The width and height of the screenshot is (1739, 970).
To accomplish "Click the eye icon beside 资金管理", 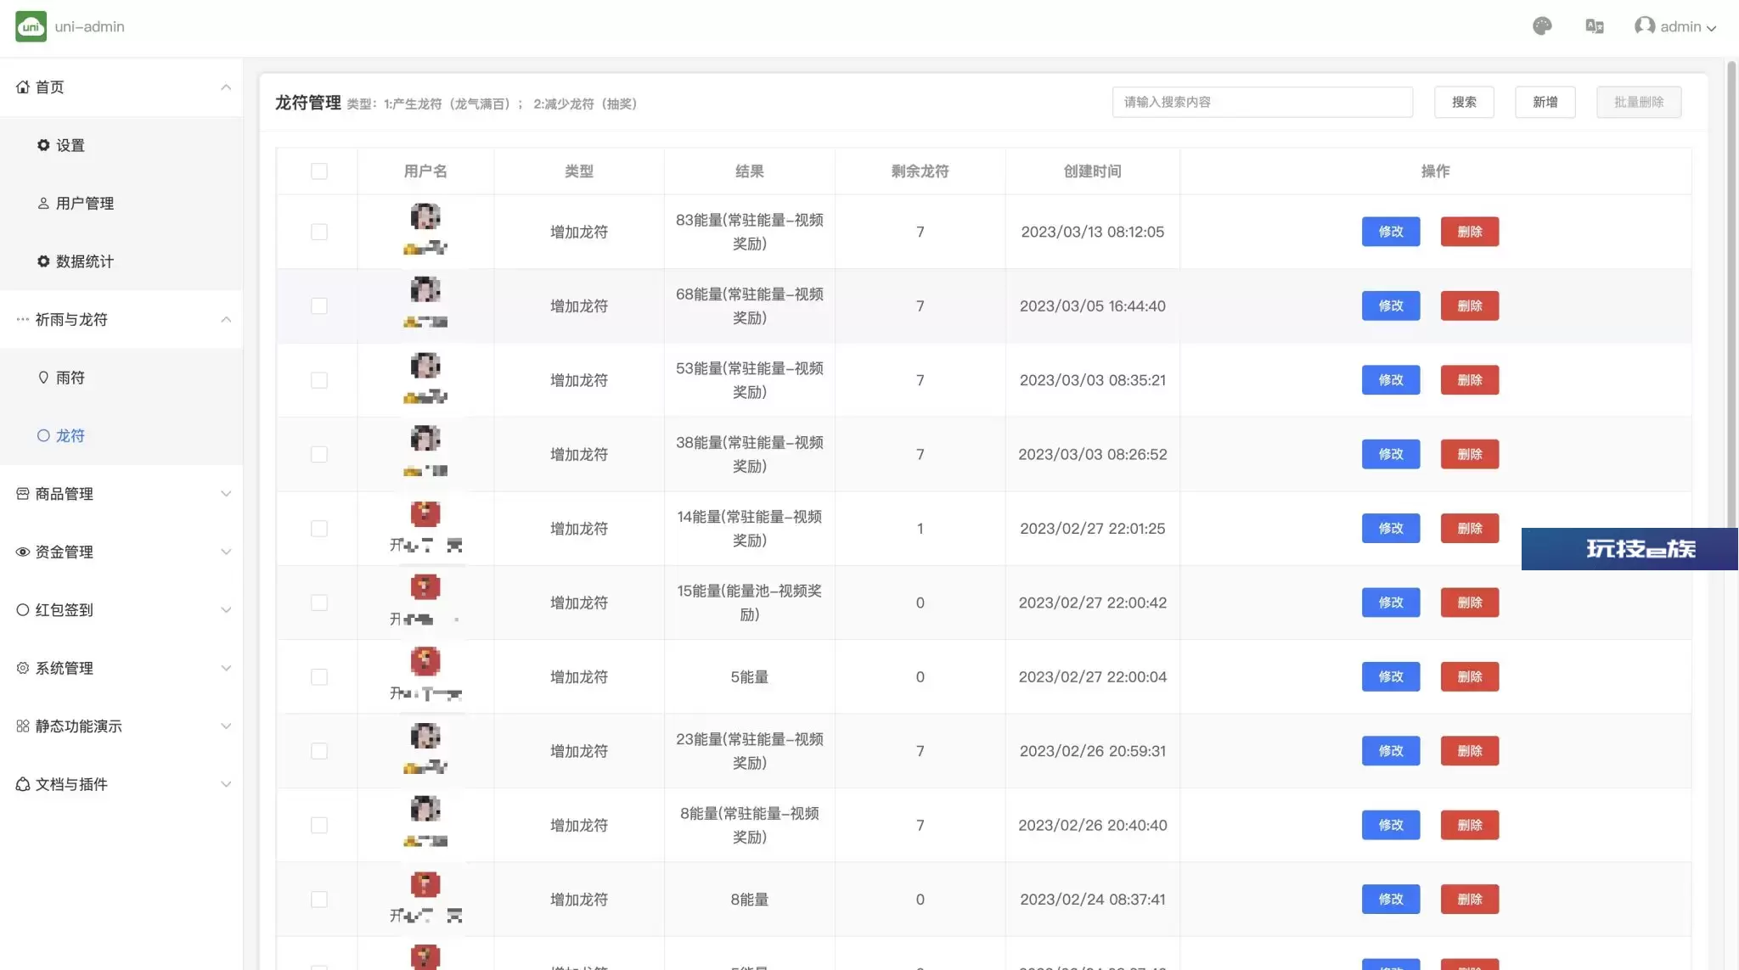I will coord(23,552).
